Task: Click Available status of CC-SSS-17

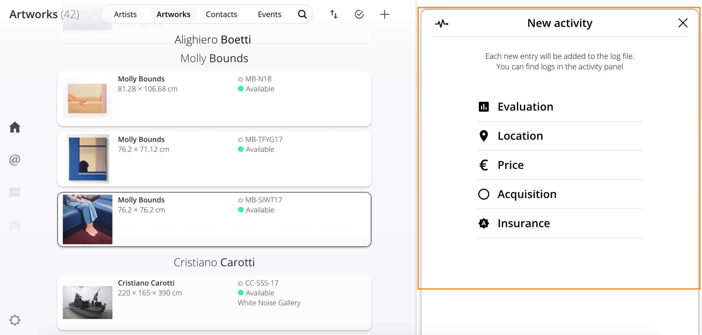Action: (x=256, y=293)
